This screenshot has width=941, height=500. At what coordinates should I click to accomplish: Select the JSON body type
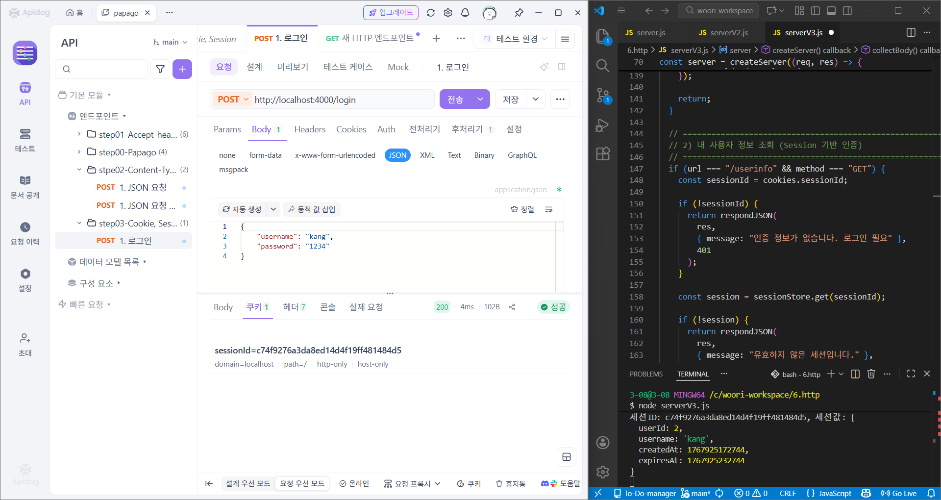[397, 155]
